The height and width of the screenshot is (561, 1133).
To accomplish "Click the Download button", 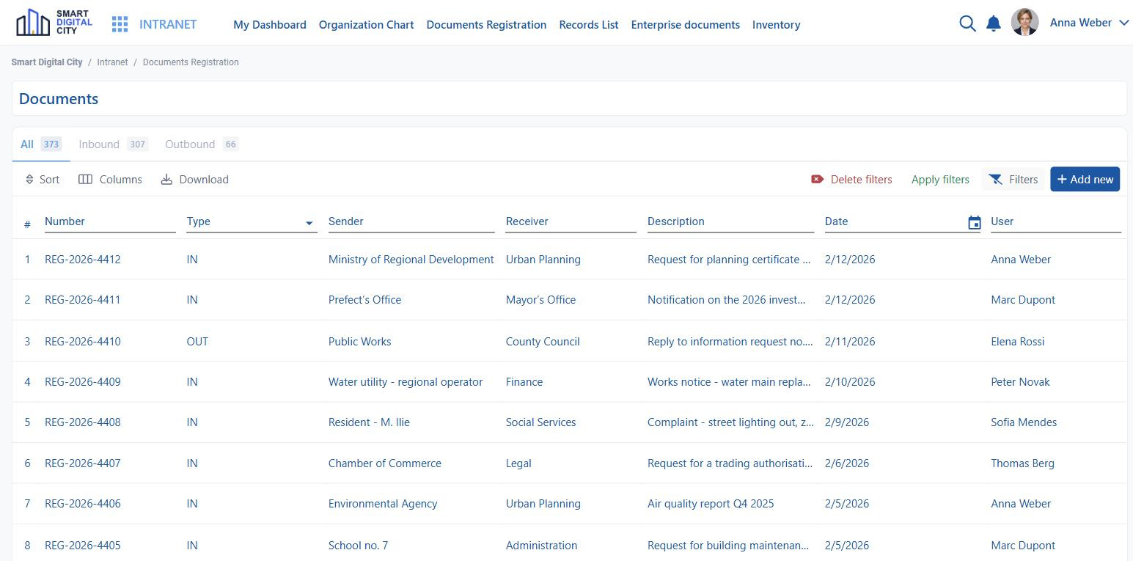I will (194, 180).
